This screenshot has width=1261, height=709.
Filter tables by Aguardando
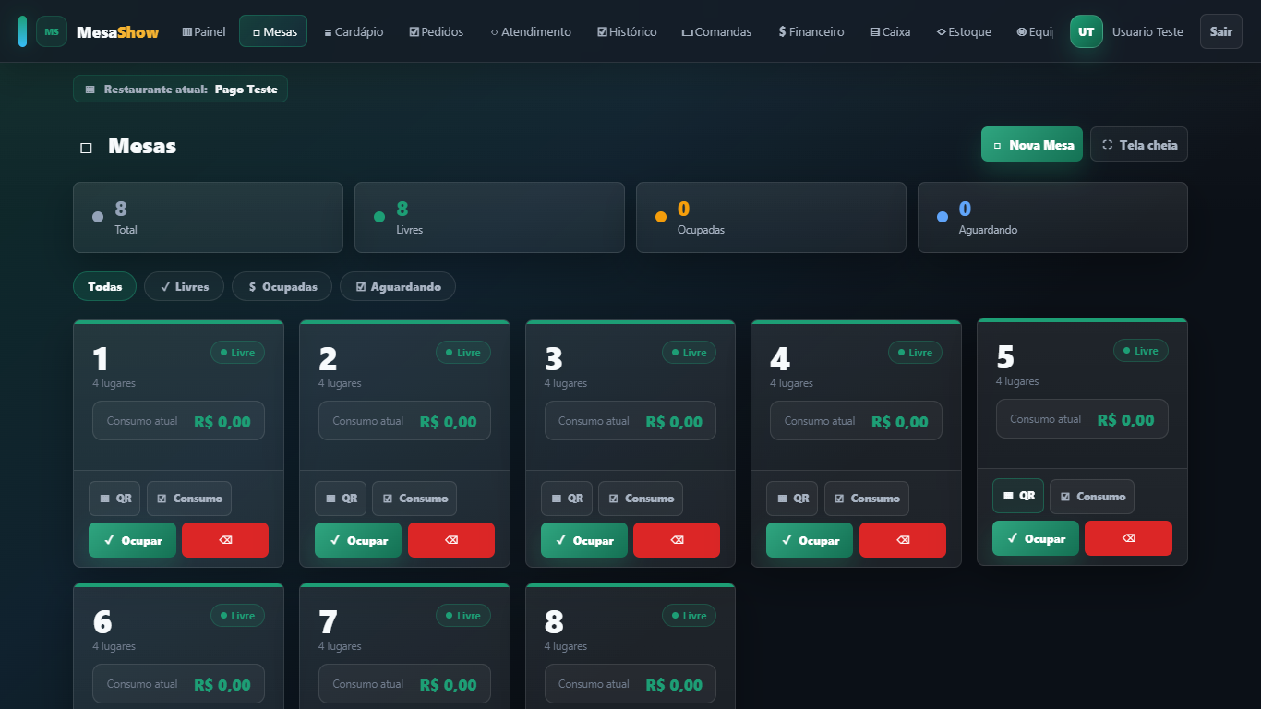(x=398, y=286)
